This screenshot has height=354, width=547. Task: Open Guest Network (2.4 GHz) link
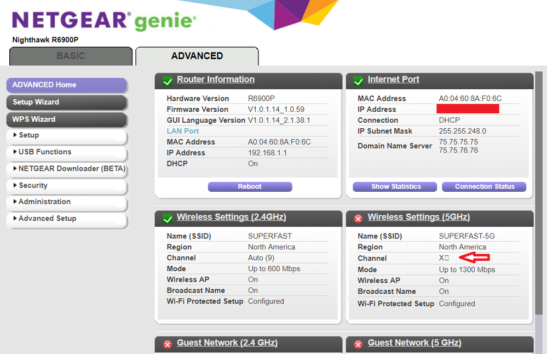(227, 343)
